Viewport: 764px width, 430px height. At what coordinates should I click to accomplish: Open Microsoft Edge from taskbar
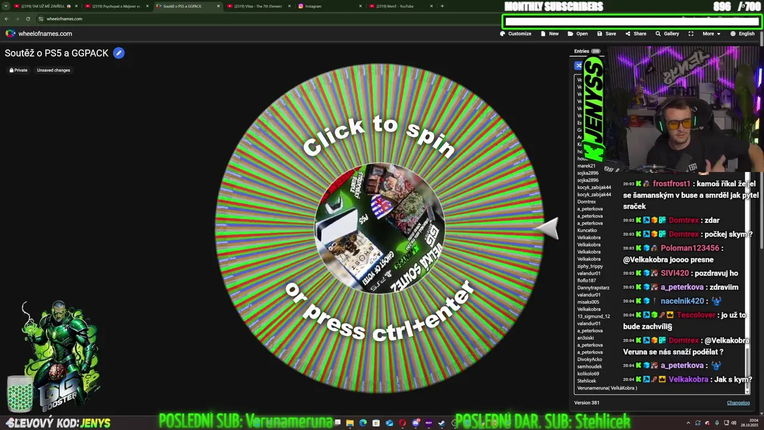(363, 423)
